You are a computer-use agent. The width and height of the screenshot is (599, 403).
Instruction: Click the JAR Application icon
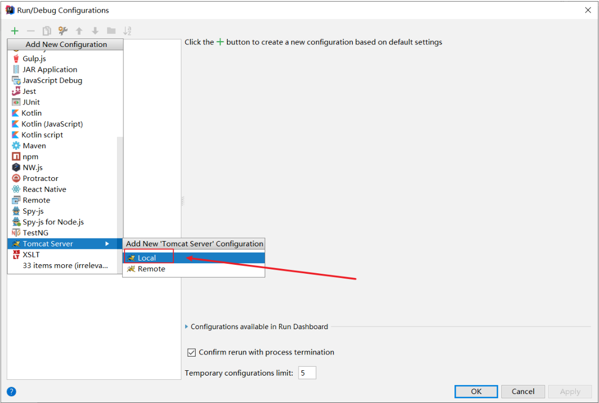[x=16, y=70]
